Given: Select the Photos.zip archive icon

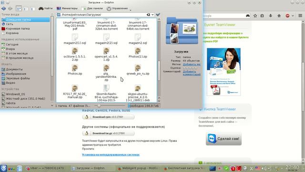Looking at the screenshot, I should pos(75,68).
